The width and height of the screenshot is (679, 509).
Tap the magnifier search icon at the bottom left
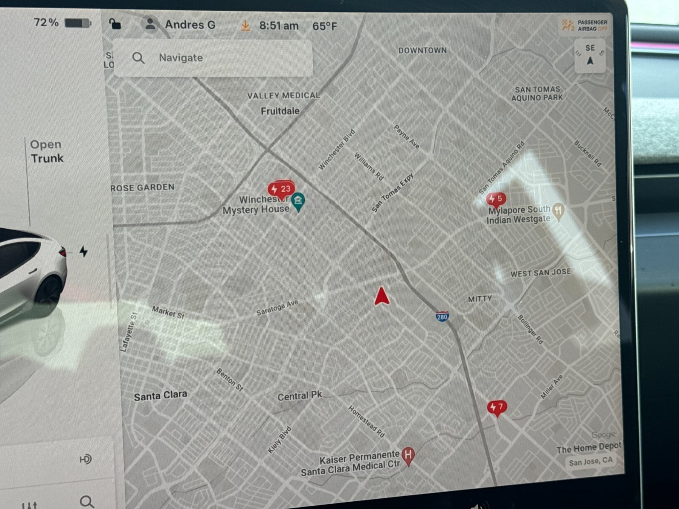[x=87, y=502]
